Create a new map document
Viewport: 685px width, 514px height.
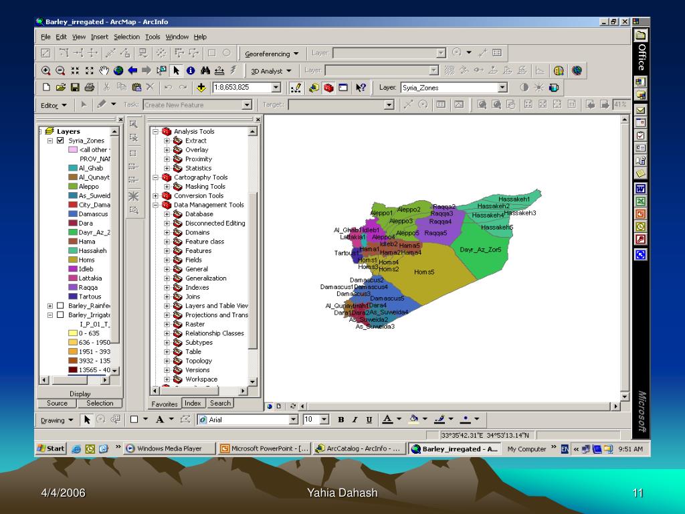(x=46, y=88)
